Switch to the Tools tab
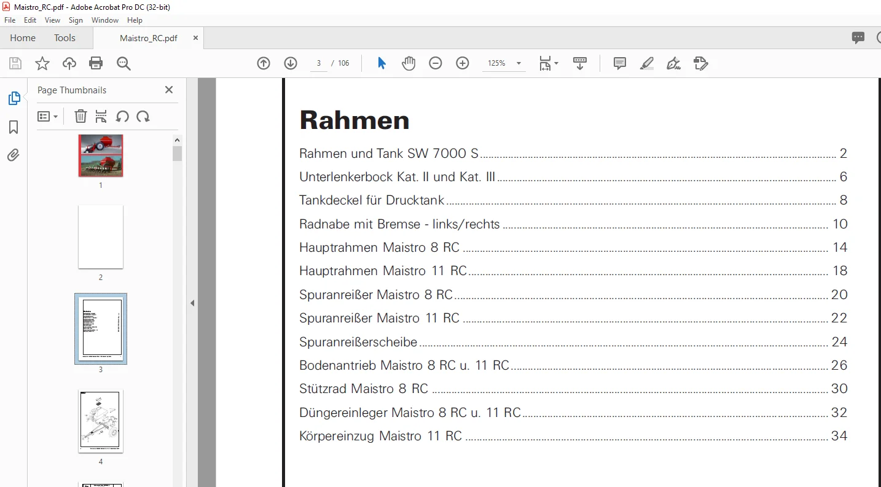 pyautogui.click(x=65, y=38)
